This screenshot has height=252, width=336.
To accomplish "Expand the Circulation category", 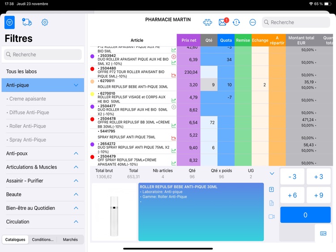I will pyautogui.click(x=76, y=222).
